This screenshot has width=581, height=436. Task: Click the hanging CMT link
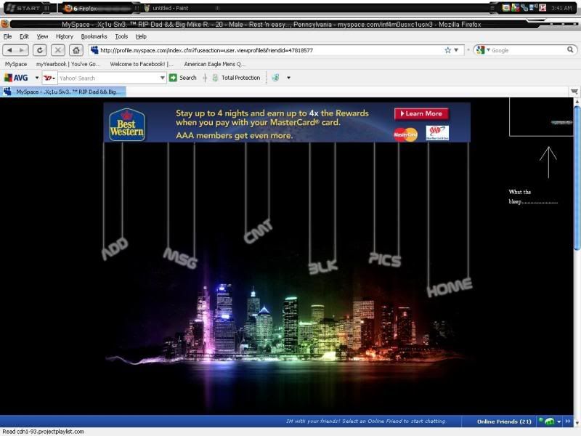coord(259,231)
